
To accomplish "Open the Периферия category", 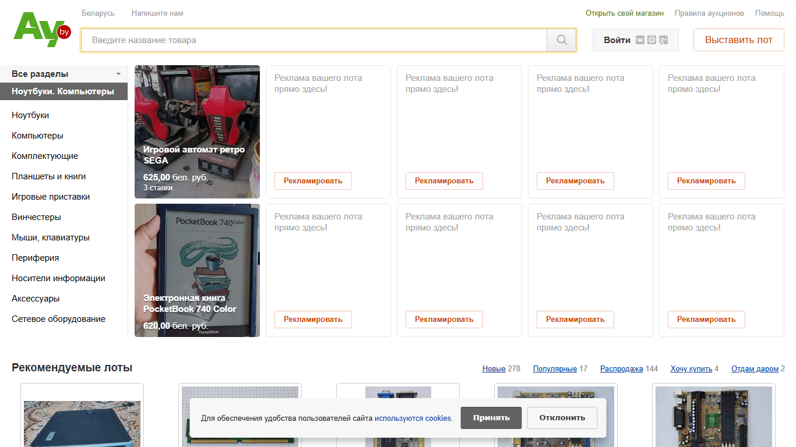I will [x=35, y=258].
